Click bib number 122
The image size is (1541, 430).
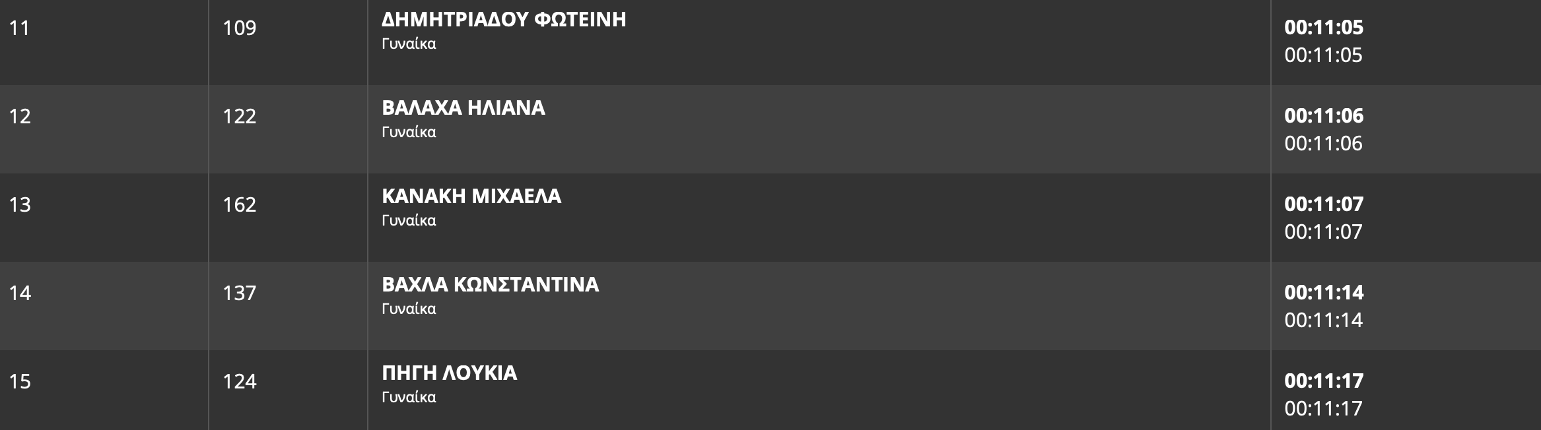tap(239, 117)
